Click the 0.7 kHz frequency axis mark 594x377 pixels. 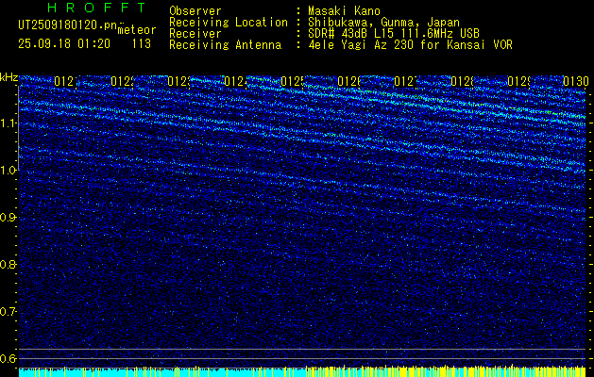(8, 312)
